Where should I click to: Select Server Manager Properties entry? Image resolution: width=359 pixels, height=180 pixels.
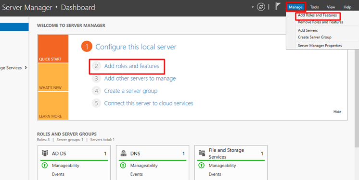(320, 46)
